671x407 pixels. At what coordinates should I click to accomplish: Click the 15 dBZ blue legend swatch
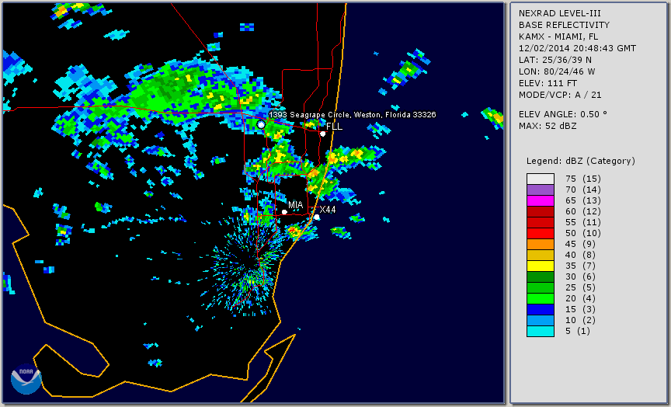pyautogui.click(x=541, y=309)
